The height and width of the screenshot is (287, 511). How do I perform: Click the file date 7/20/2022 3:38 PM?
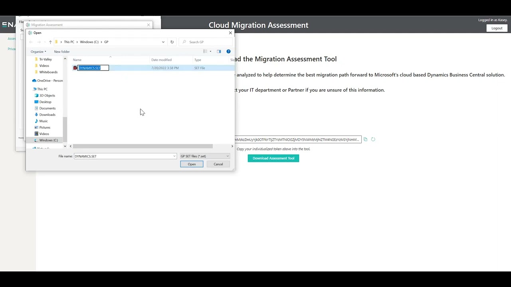pyautogui.click(x=165, y=68)
